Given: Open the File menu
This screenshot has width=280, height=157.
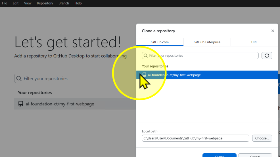Looking at the screenshot, I should click(5, 3).
